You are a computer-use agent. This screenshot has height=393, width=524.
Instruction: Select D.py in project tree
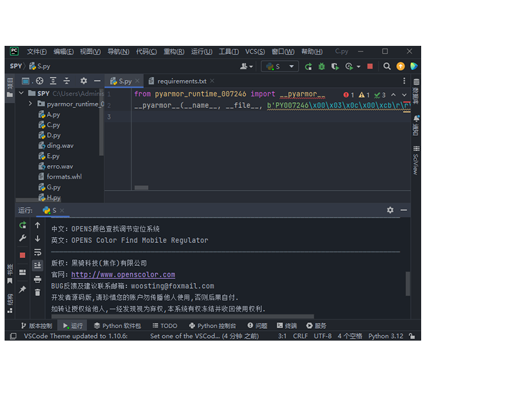pos(50,135)
